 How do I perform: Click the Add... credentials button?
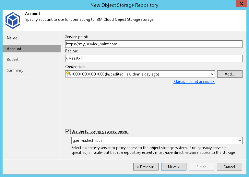pyautogui.click(x=230, y=74)
